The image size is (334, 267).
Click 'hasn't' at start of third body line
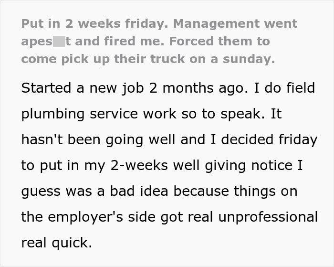(39, 139)
